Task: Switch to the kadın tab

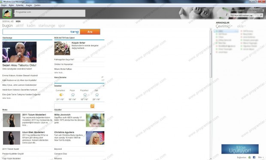Action: click(x=31, y=26)
